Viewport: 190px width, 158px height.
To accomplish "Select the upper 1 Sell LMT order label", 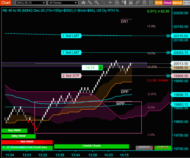I will 71,36.
